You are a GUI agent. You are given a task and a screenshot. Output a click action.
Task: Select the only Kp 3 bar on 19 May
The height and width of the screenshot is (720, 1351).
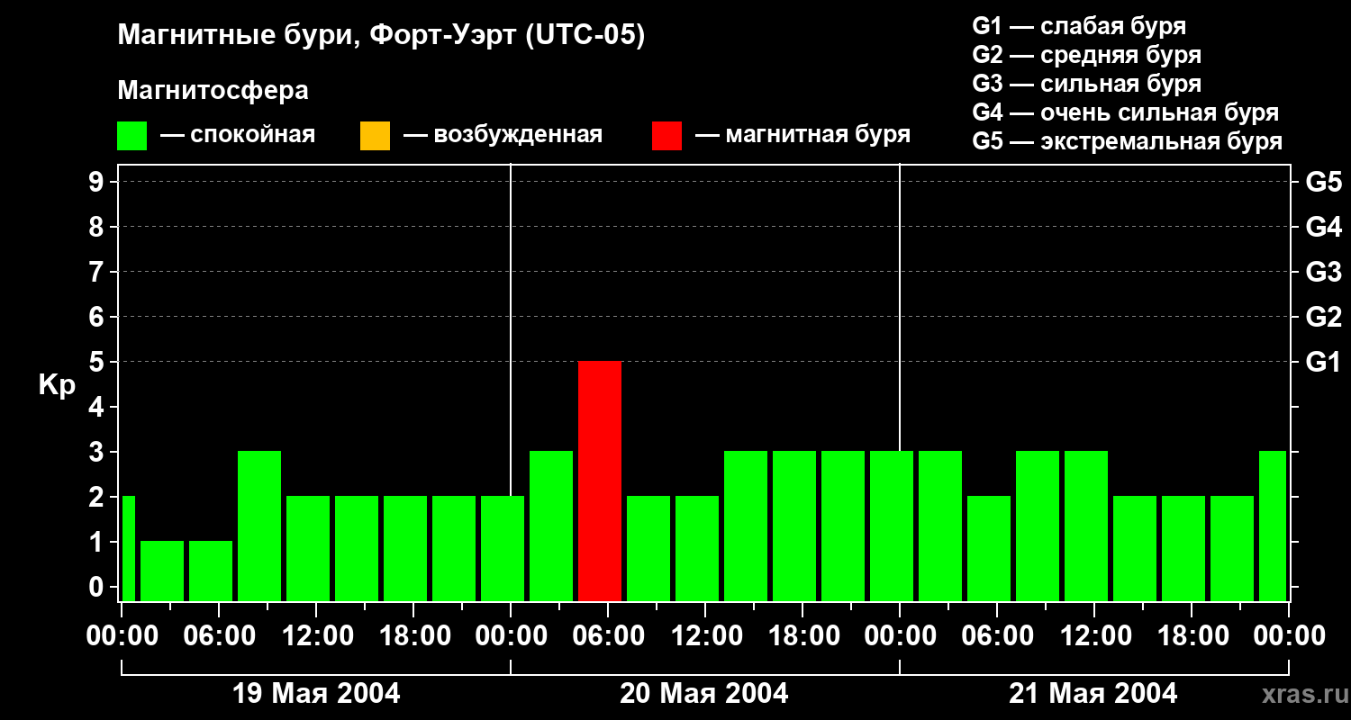pyautogui.click(x=259, y=526)
